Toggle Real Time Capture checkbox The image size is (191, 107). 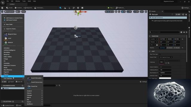160,54
